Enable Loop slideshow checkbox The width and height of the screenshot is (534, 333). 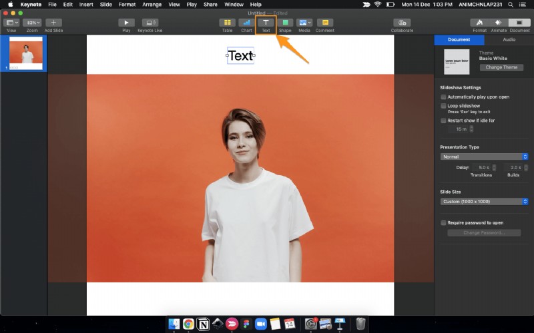pos(443,106)
